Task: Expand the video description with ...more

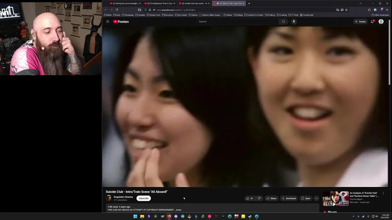Action: pos(178,210)
